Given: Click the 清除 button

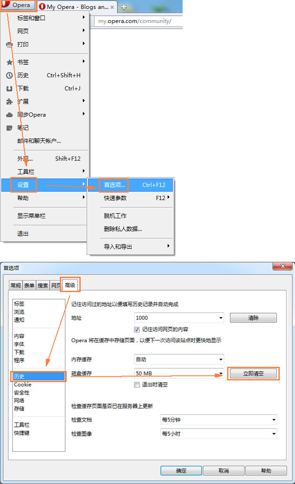Looking at the screenshot, I should [253, 318].
